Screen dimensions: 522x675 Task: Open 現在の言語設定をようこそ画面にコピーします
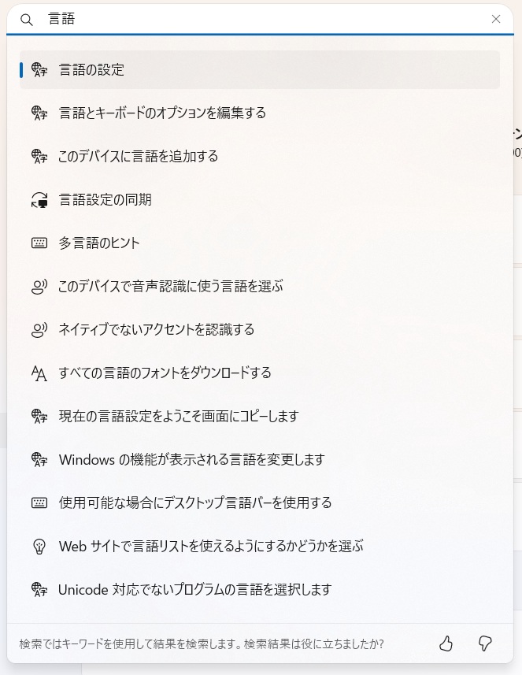(179, 417)
